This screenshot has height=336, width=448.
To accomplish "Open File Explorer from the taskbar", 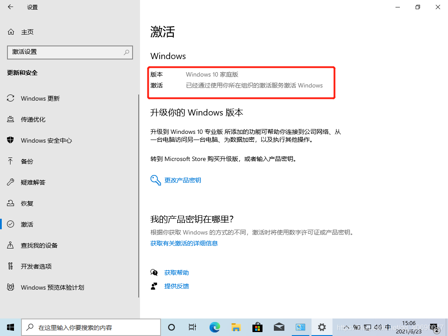I will tap(236, 327).
